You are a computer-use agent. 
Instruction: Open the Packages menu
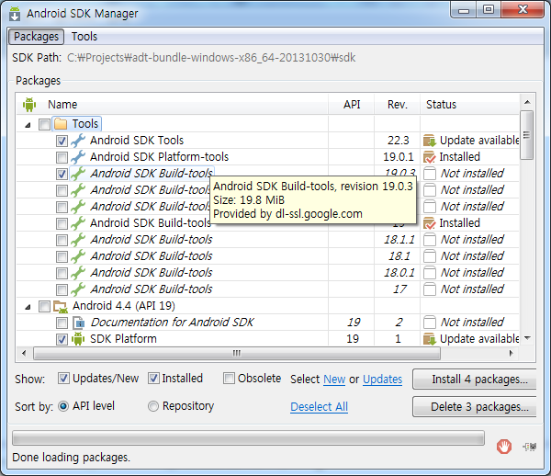pos(36,37)
